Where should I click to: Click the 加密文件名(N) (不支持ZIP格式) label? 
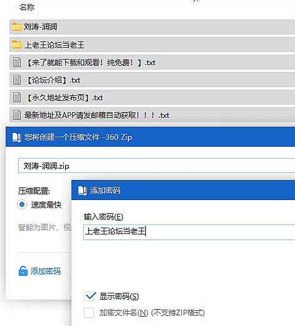(152, 313)
